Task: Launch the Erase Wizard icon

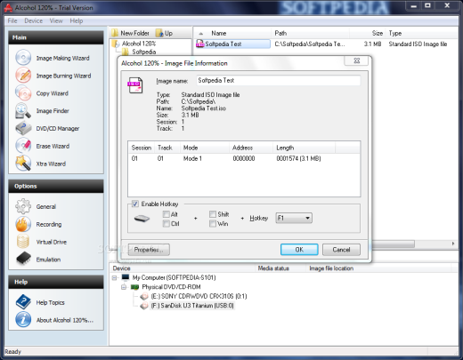Action: pos(23,146)
